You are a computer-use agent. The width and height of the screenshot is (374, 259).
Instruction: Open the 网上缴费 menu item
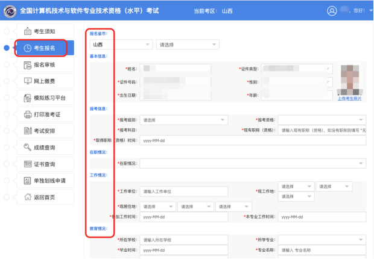coord(45,81)
